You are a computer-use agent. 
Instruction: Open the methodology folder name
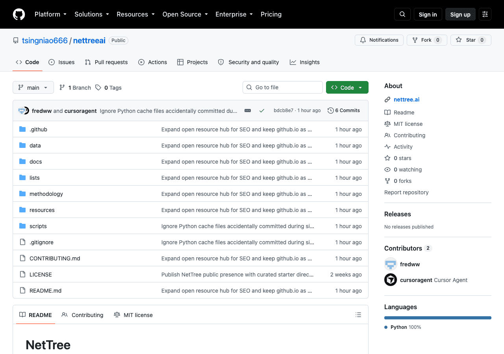[x=46, y=194]
